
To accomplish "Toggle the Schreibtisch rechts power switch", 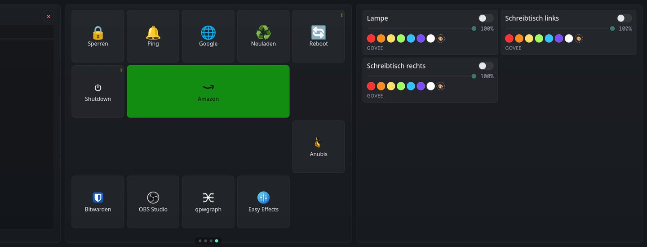I will (486, 66).
